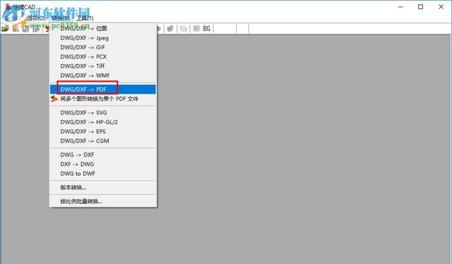The width and height of the screenshot is (452, 264).
Task: Select 将多个图形转换为单个 PDF 文件
Action: [103, 99]
